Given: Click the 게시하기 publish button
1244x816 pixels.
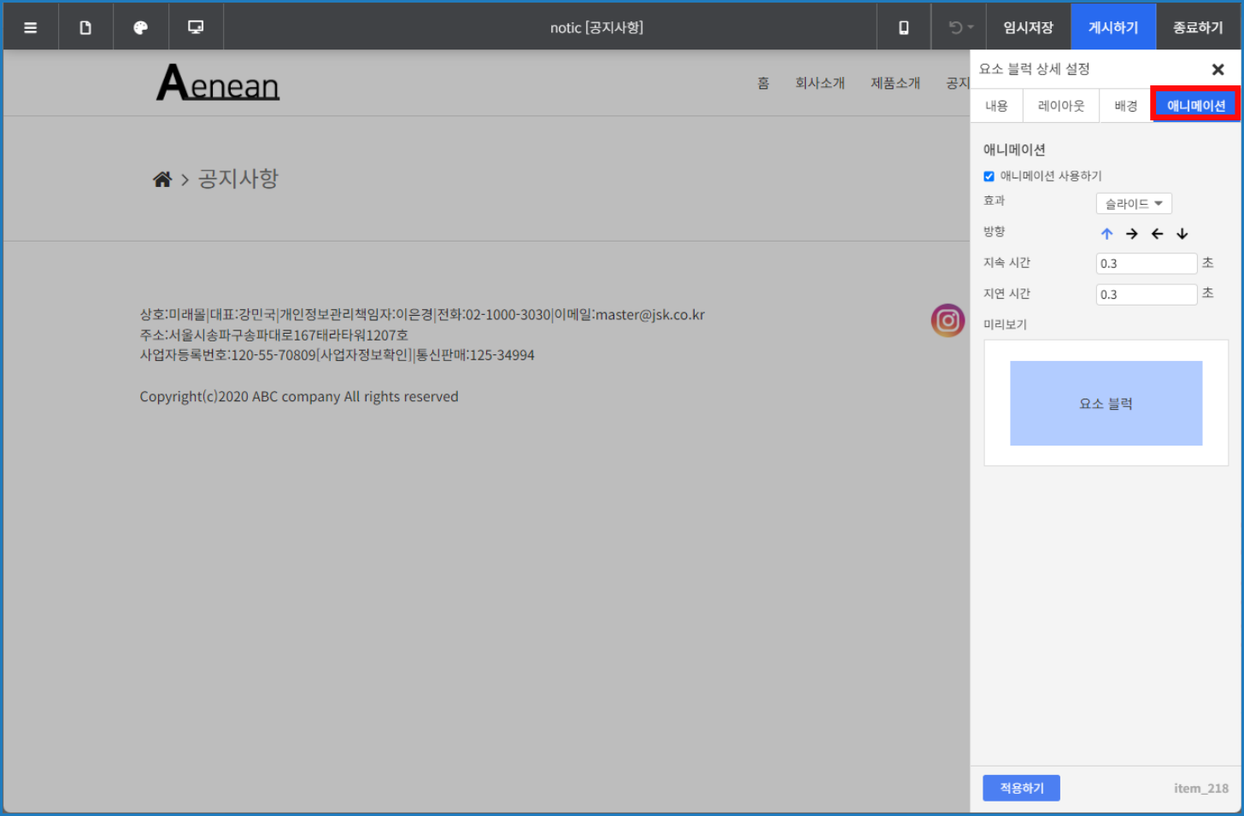Looking at the screenshot, I should pos(1113,26).
